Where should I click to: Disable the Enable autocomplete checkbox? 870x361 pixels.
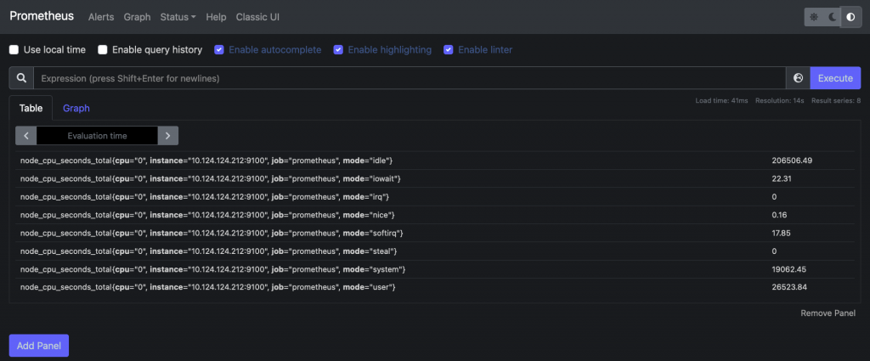point(219,50)
